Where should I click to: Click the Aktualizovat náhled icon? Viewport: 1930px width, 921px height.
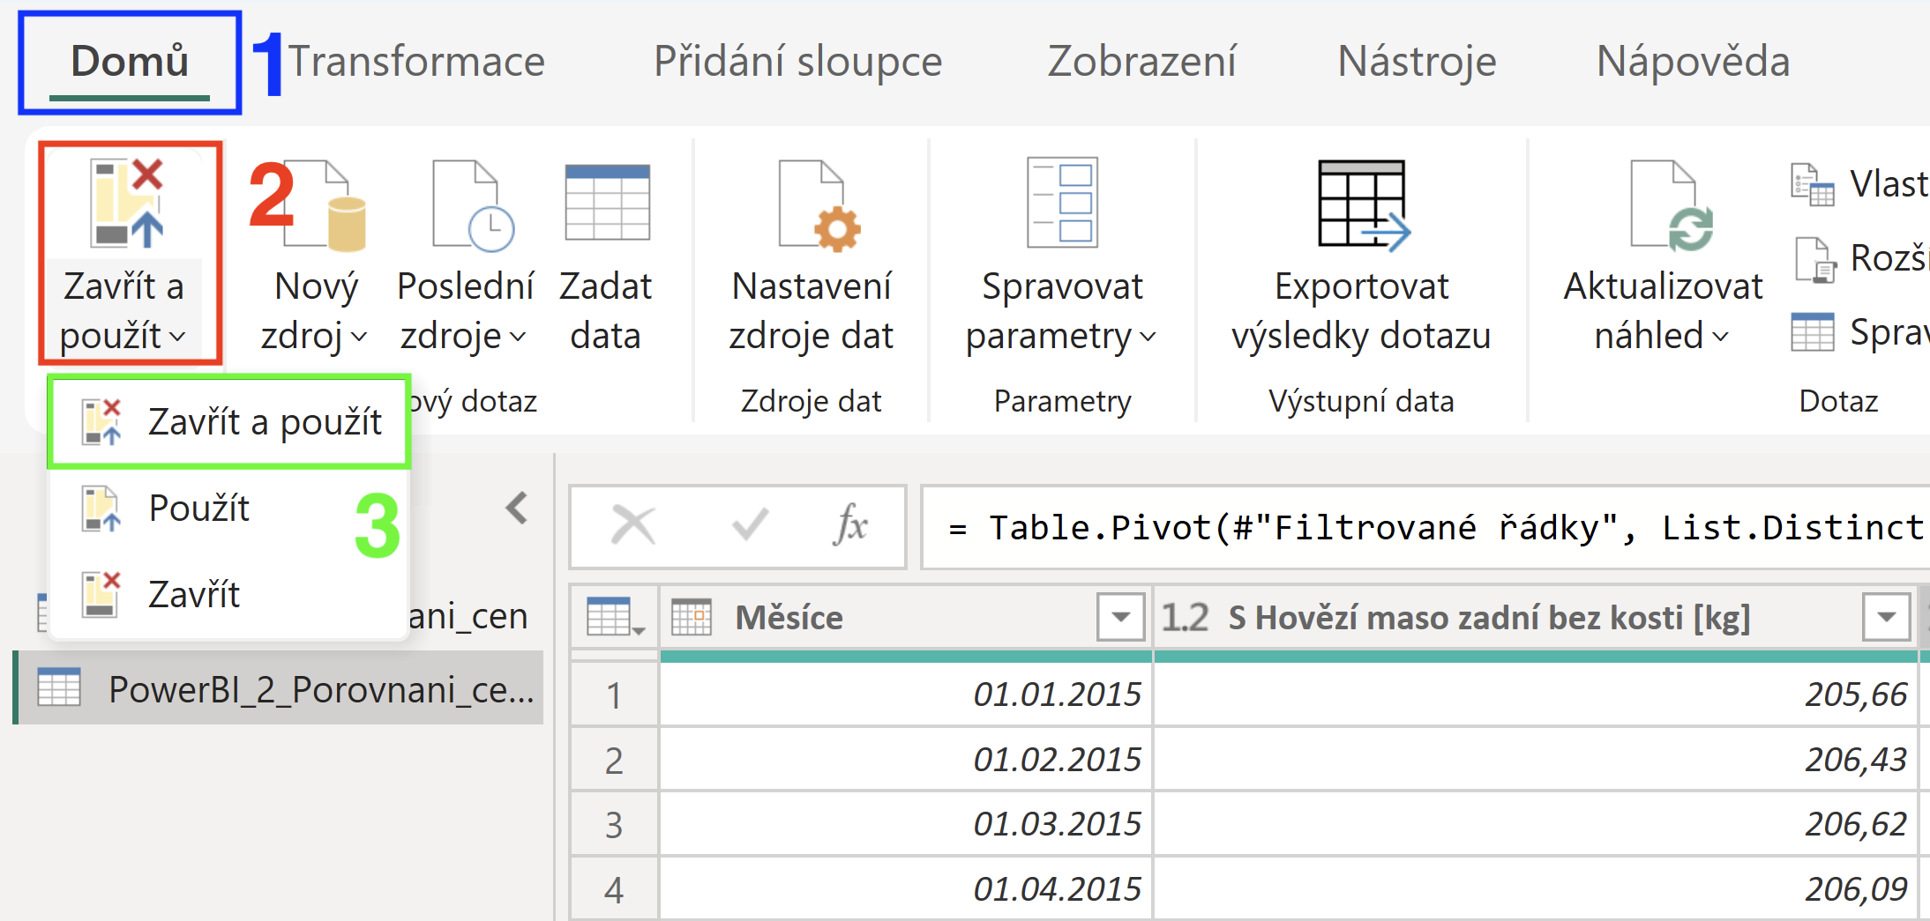point(1671,204)
